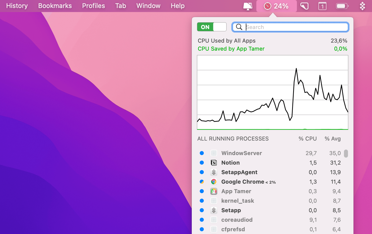Click the process Search field
The image size is (372, 234).
[x=290, y=27]
